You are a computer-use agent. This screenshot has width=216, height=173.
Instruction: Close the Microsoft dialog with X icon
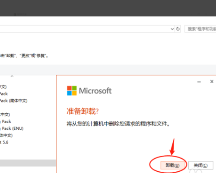[212, 81]
